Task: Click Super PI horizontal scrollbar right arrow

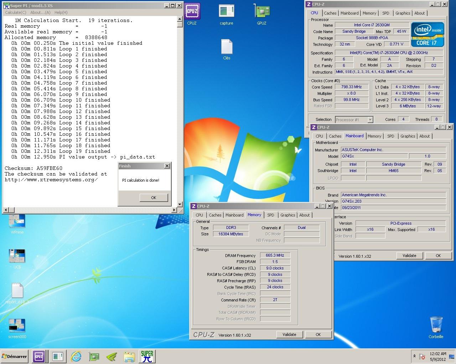Action: [175, 210]
